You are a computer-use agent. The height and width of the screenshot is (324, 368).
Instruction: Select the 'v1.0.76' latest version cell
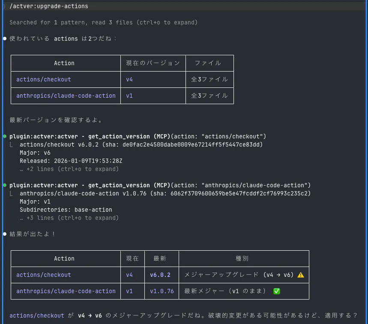(162, 291)
